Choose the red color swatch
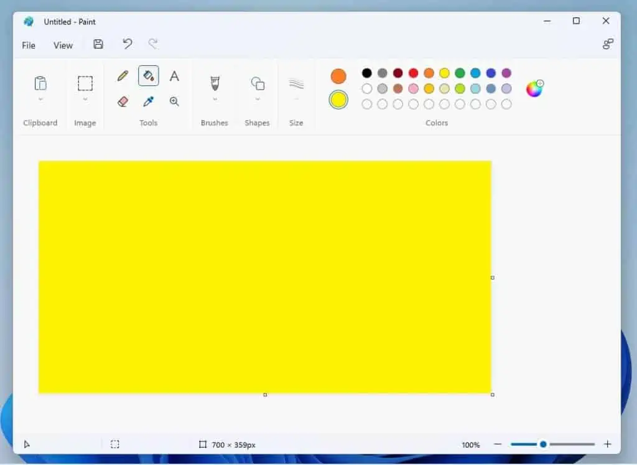The height and width of the screenshot is (465, 637). (414, 73)
